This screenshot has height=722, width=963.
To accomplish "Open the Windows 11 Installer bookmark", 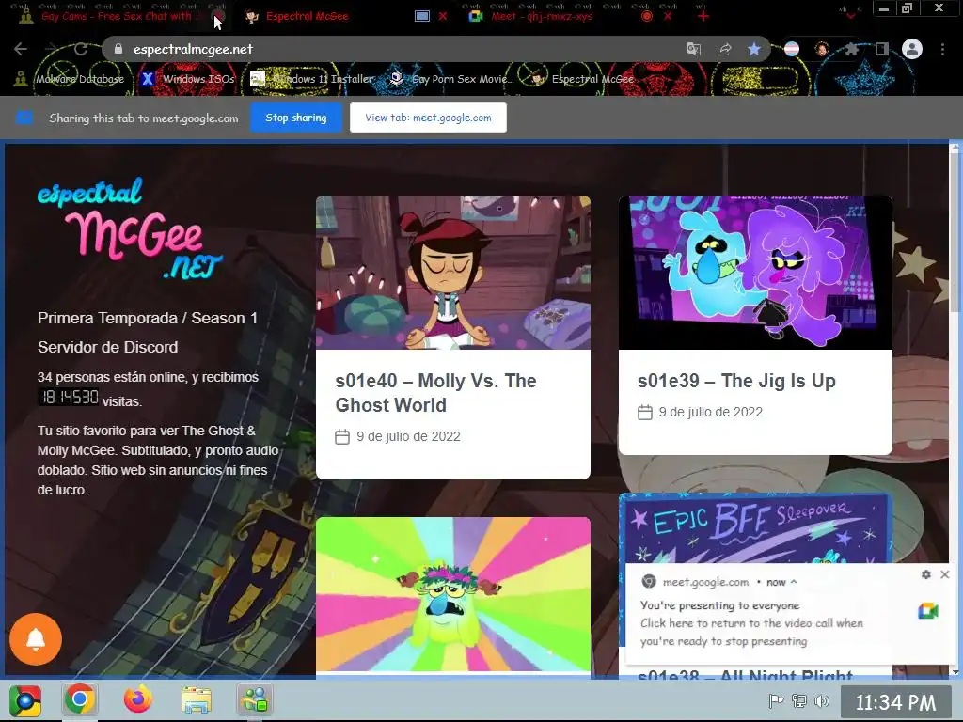I will [312, 79].
